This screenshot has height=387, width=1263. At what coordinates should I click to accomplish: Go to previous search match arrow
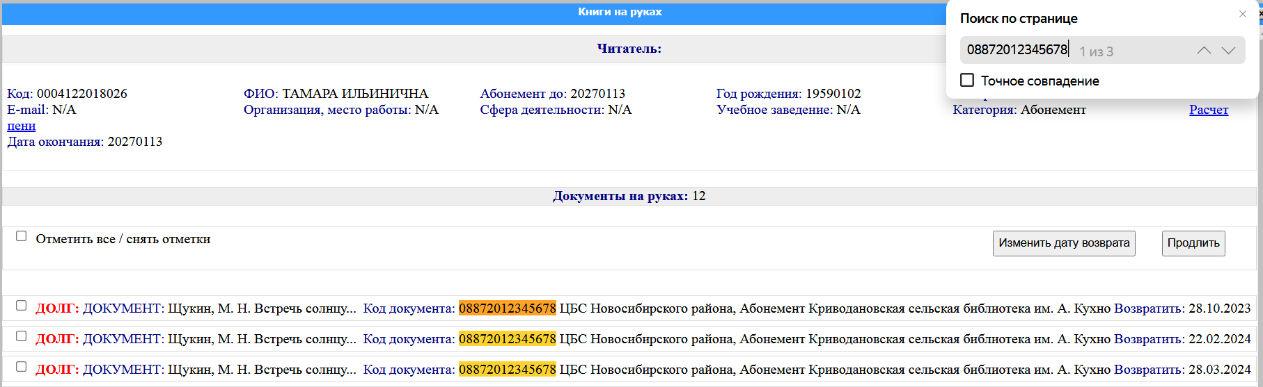click(x=1204, y=51)
